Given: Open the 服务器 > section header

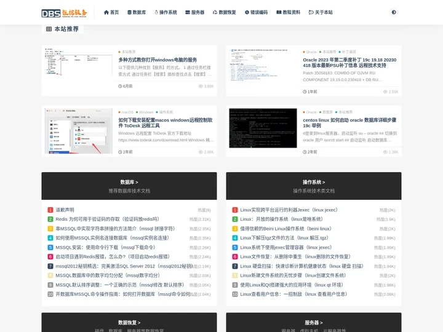Looking at the screenshot, I should 314,323.
